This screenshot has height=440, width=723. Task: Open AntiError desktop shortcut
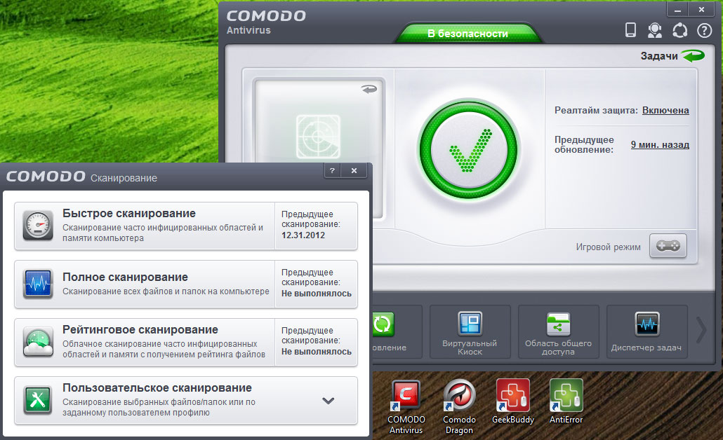pyautogui.click(x=566, y=401)
